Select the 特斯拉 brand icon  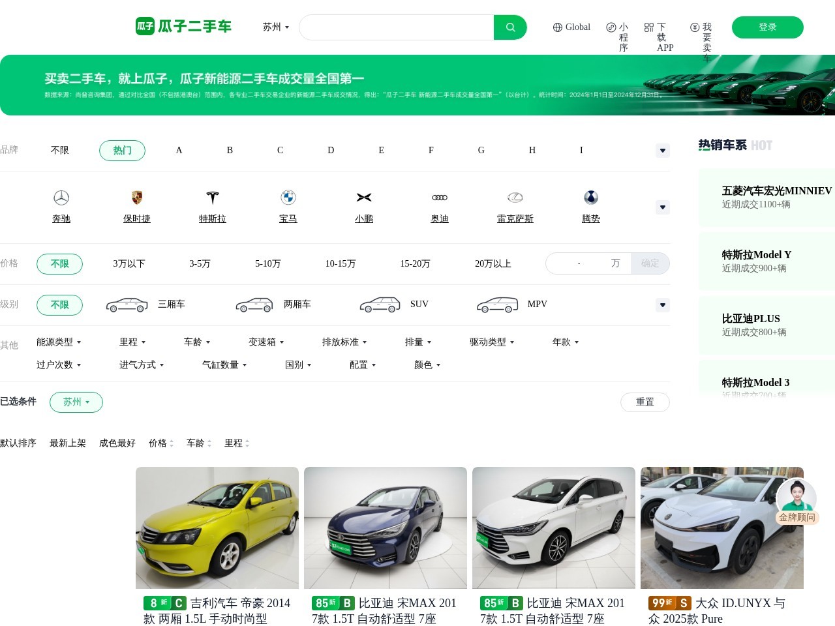click(212, 198)
